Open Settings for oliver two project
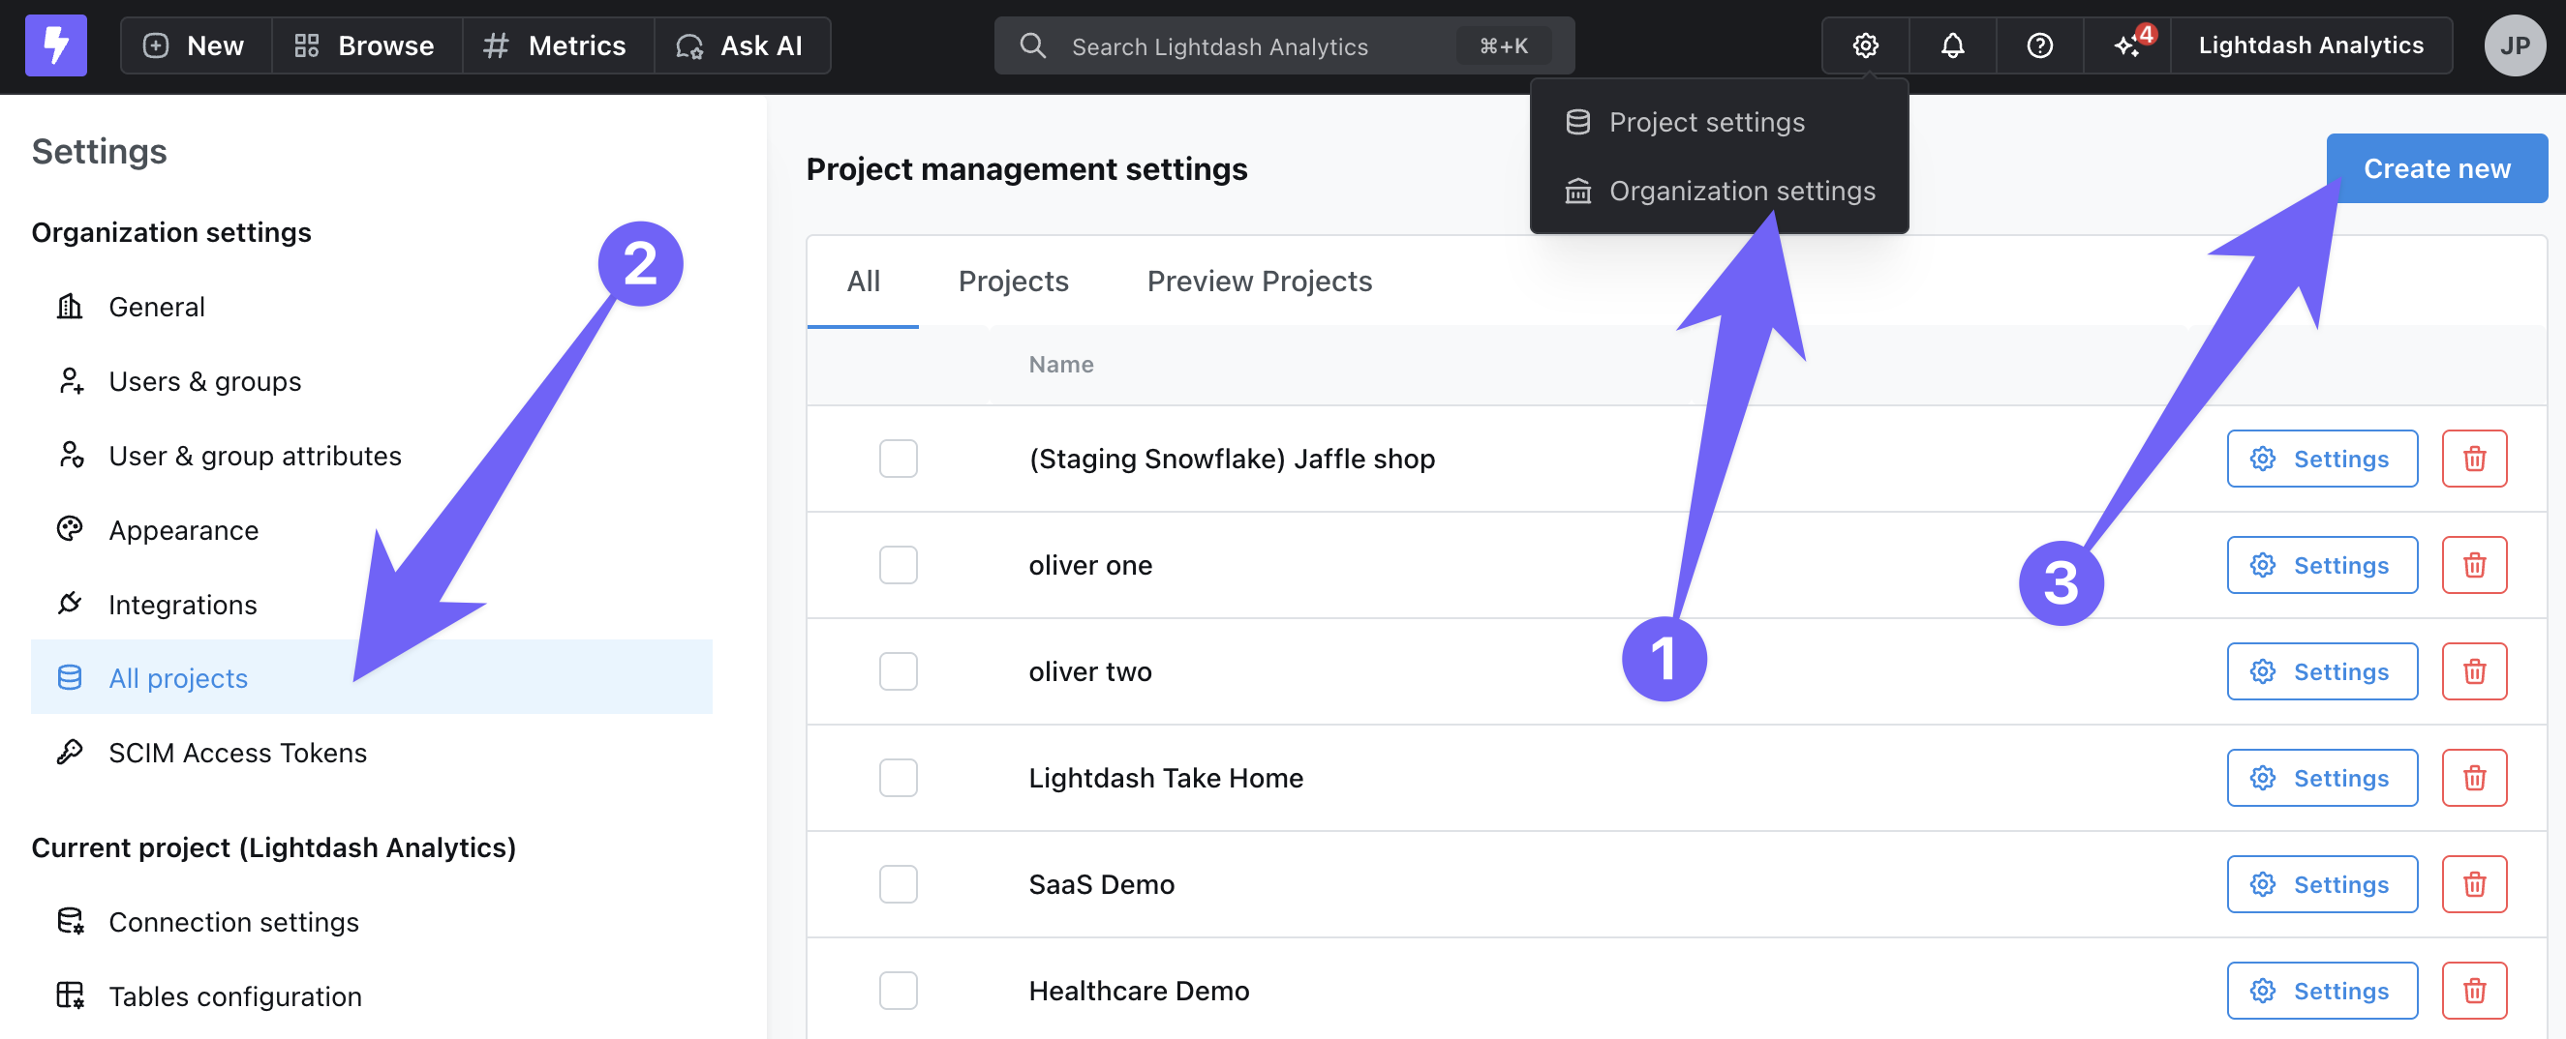The image size is (2566, 1039). pyautogui.click(x=2321, y=671)
